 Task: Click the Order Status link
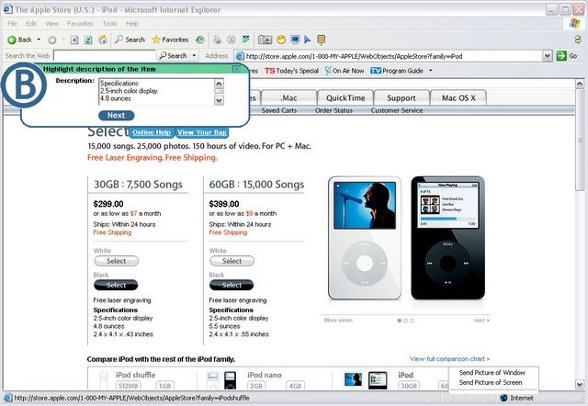(334, 110)
